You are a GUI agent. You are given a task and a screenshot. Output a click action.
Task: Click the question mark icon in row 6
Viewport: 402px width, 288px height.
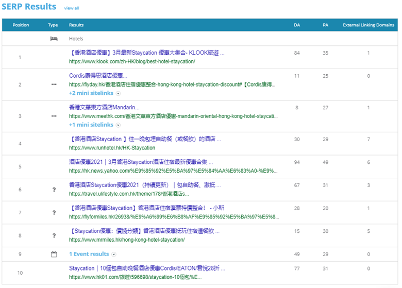pos(54,190)
